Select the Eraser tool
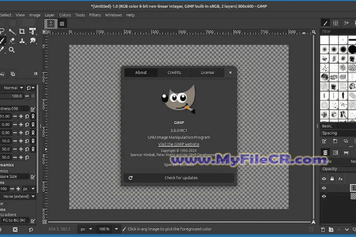Image resolution: width=356 pixels, height=237 pixels. (x=12, y=41)
